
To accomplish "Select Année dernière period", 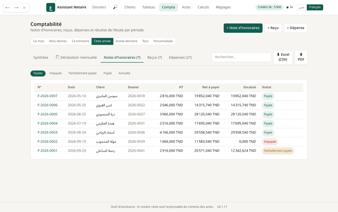I will [126, 41].
